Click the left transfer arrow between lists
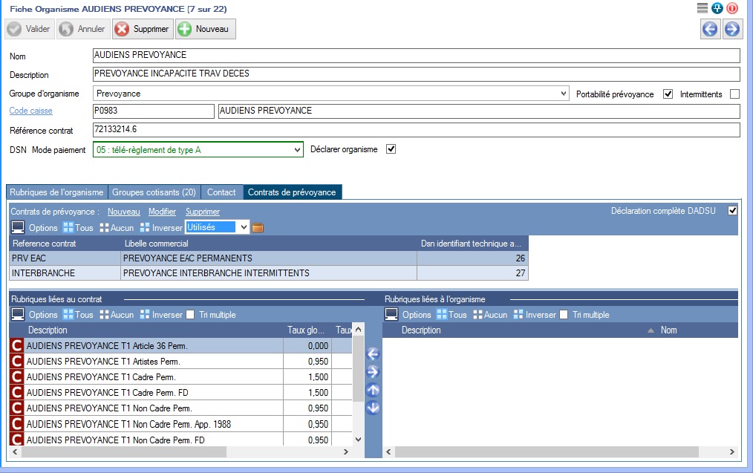Screen dimensions: 753x473 373,354
